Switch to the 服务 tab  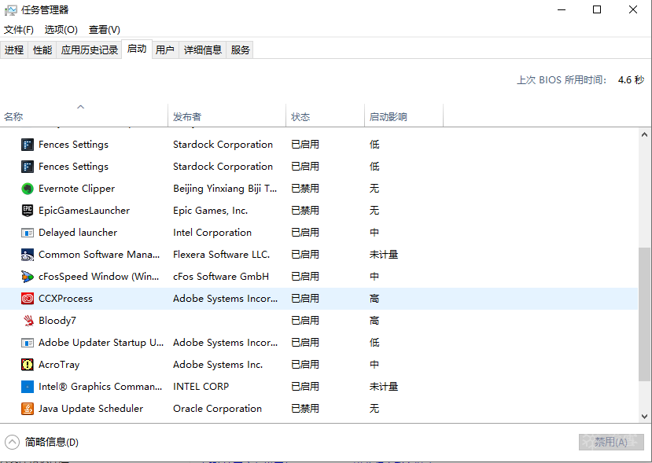pyautogui.click(x=241, y=50)
